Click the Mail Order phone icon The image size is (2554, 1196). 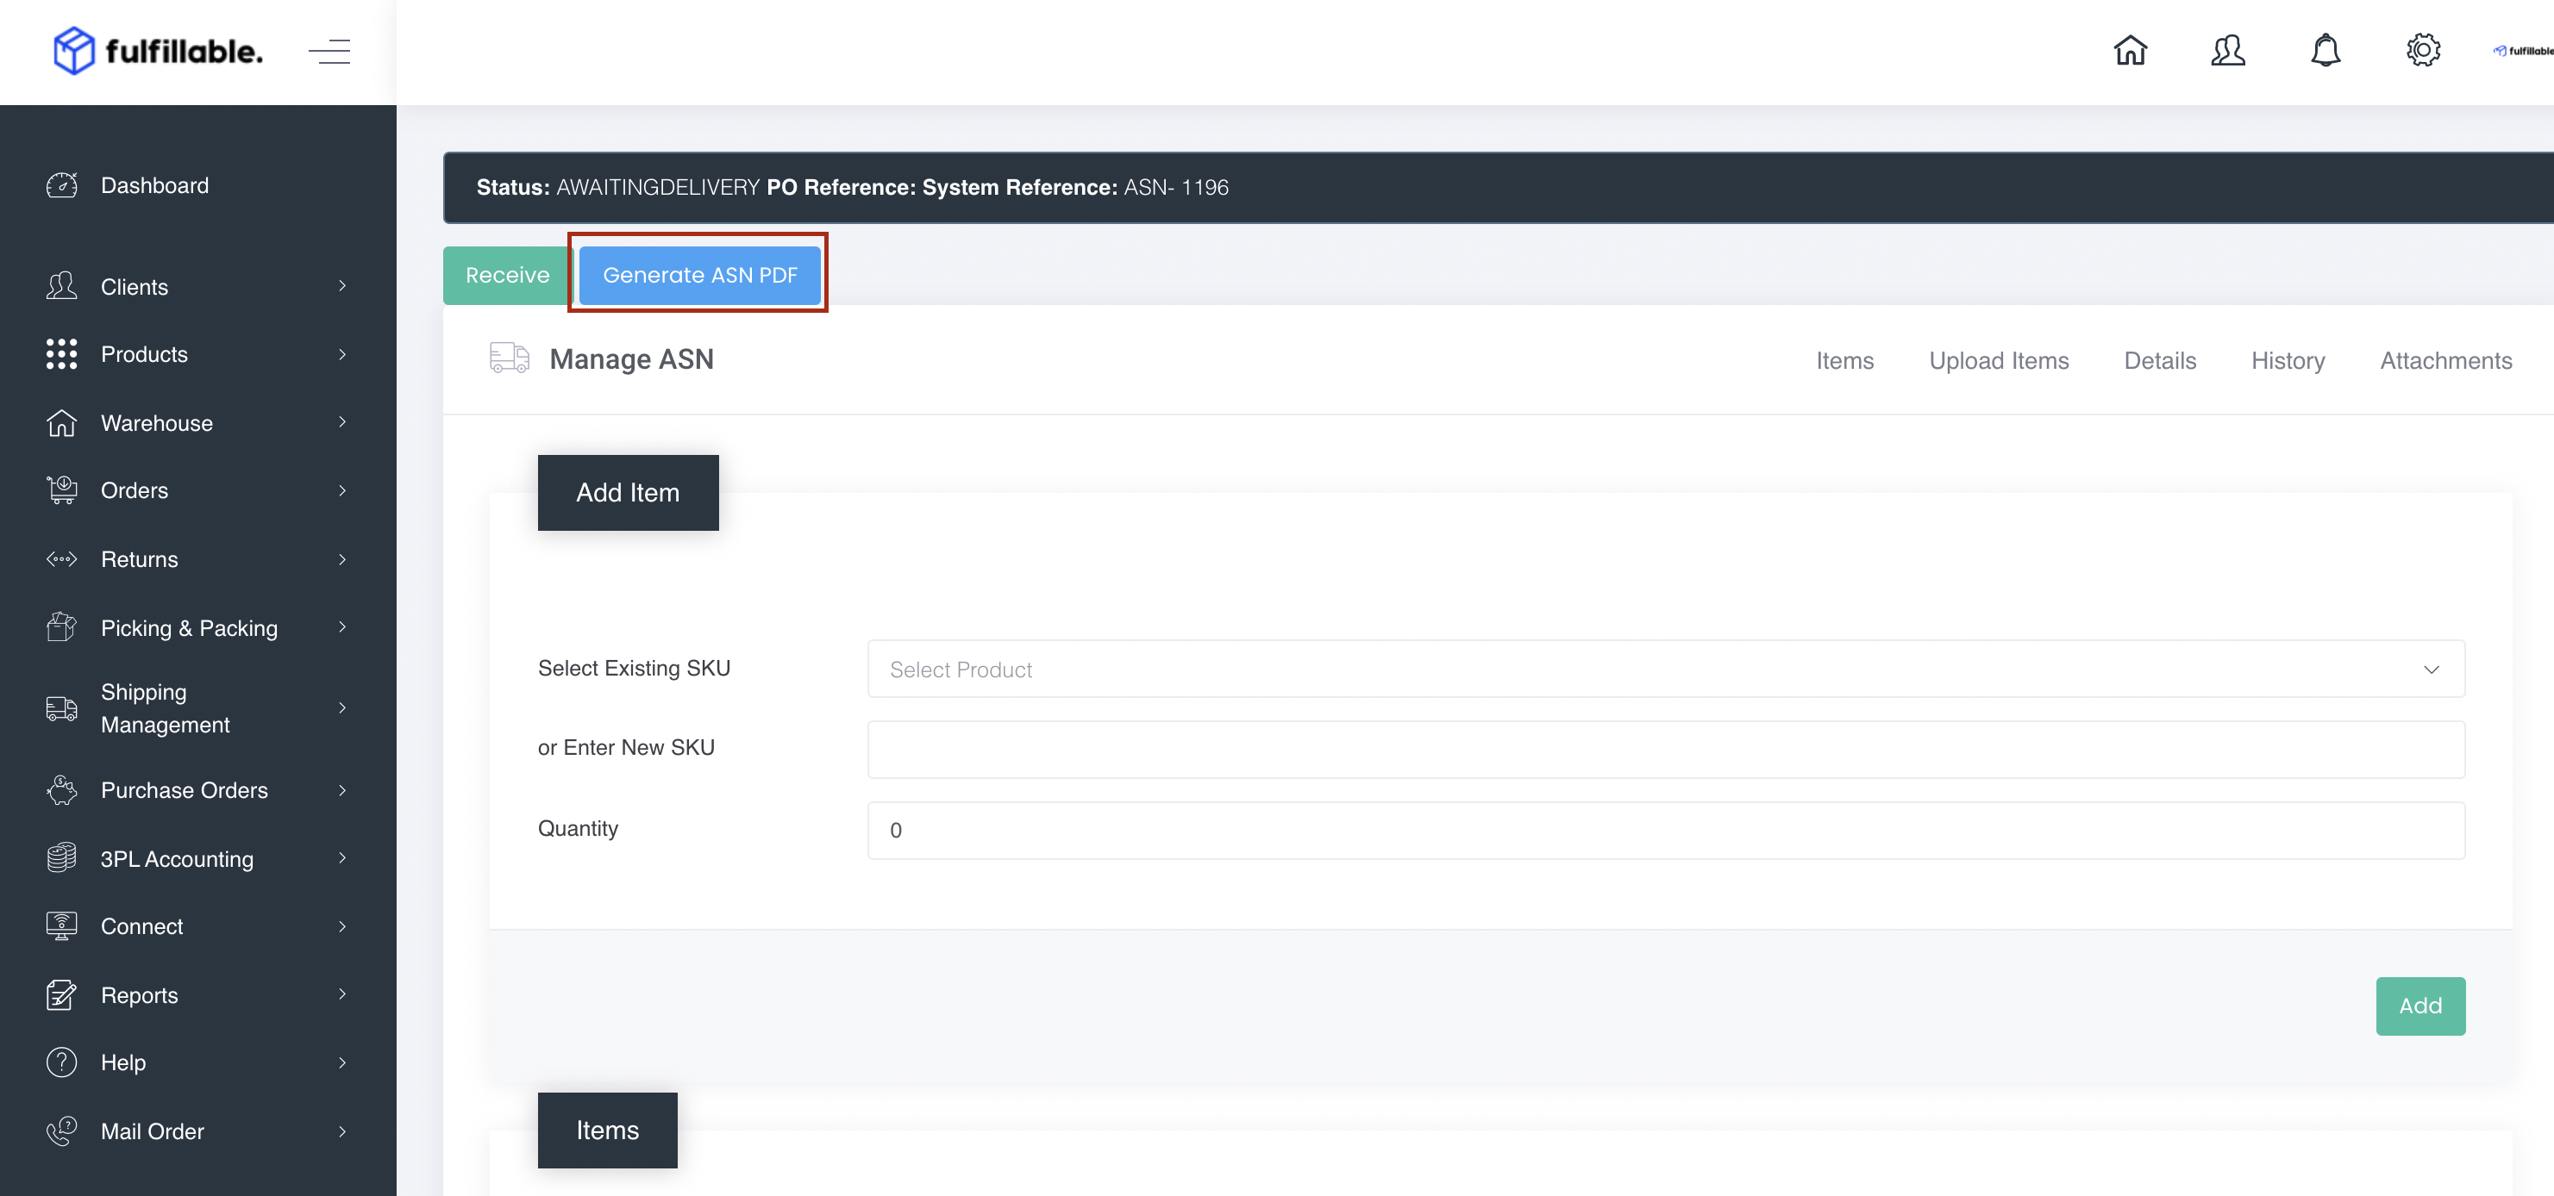click(61, 1131)
